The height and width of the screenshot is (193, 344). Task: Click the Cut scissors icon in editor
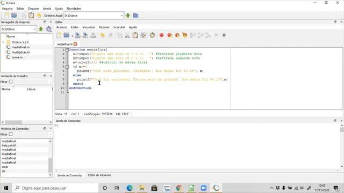pyautogui.click(x=127, y=35)
